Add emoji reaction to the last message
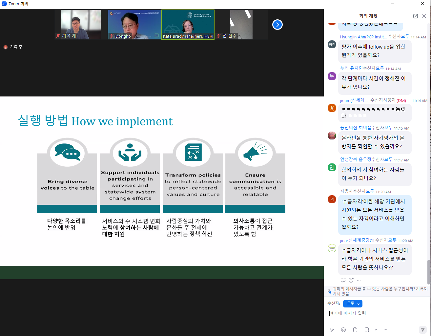This screenshot has height=336, width=431. (x=351, y=280)
